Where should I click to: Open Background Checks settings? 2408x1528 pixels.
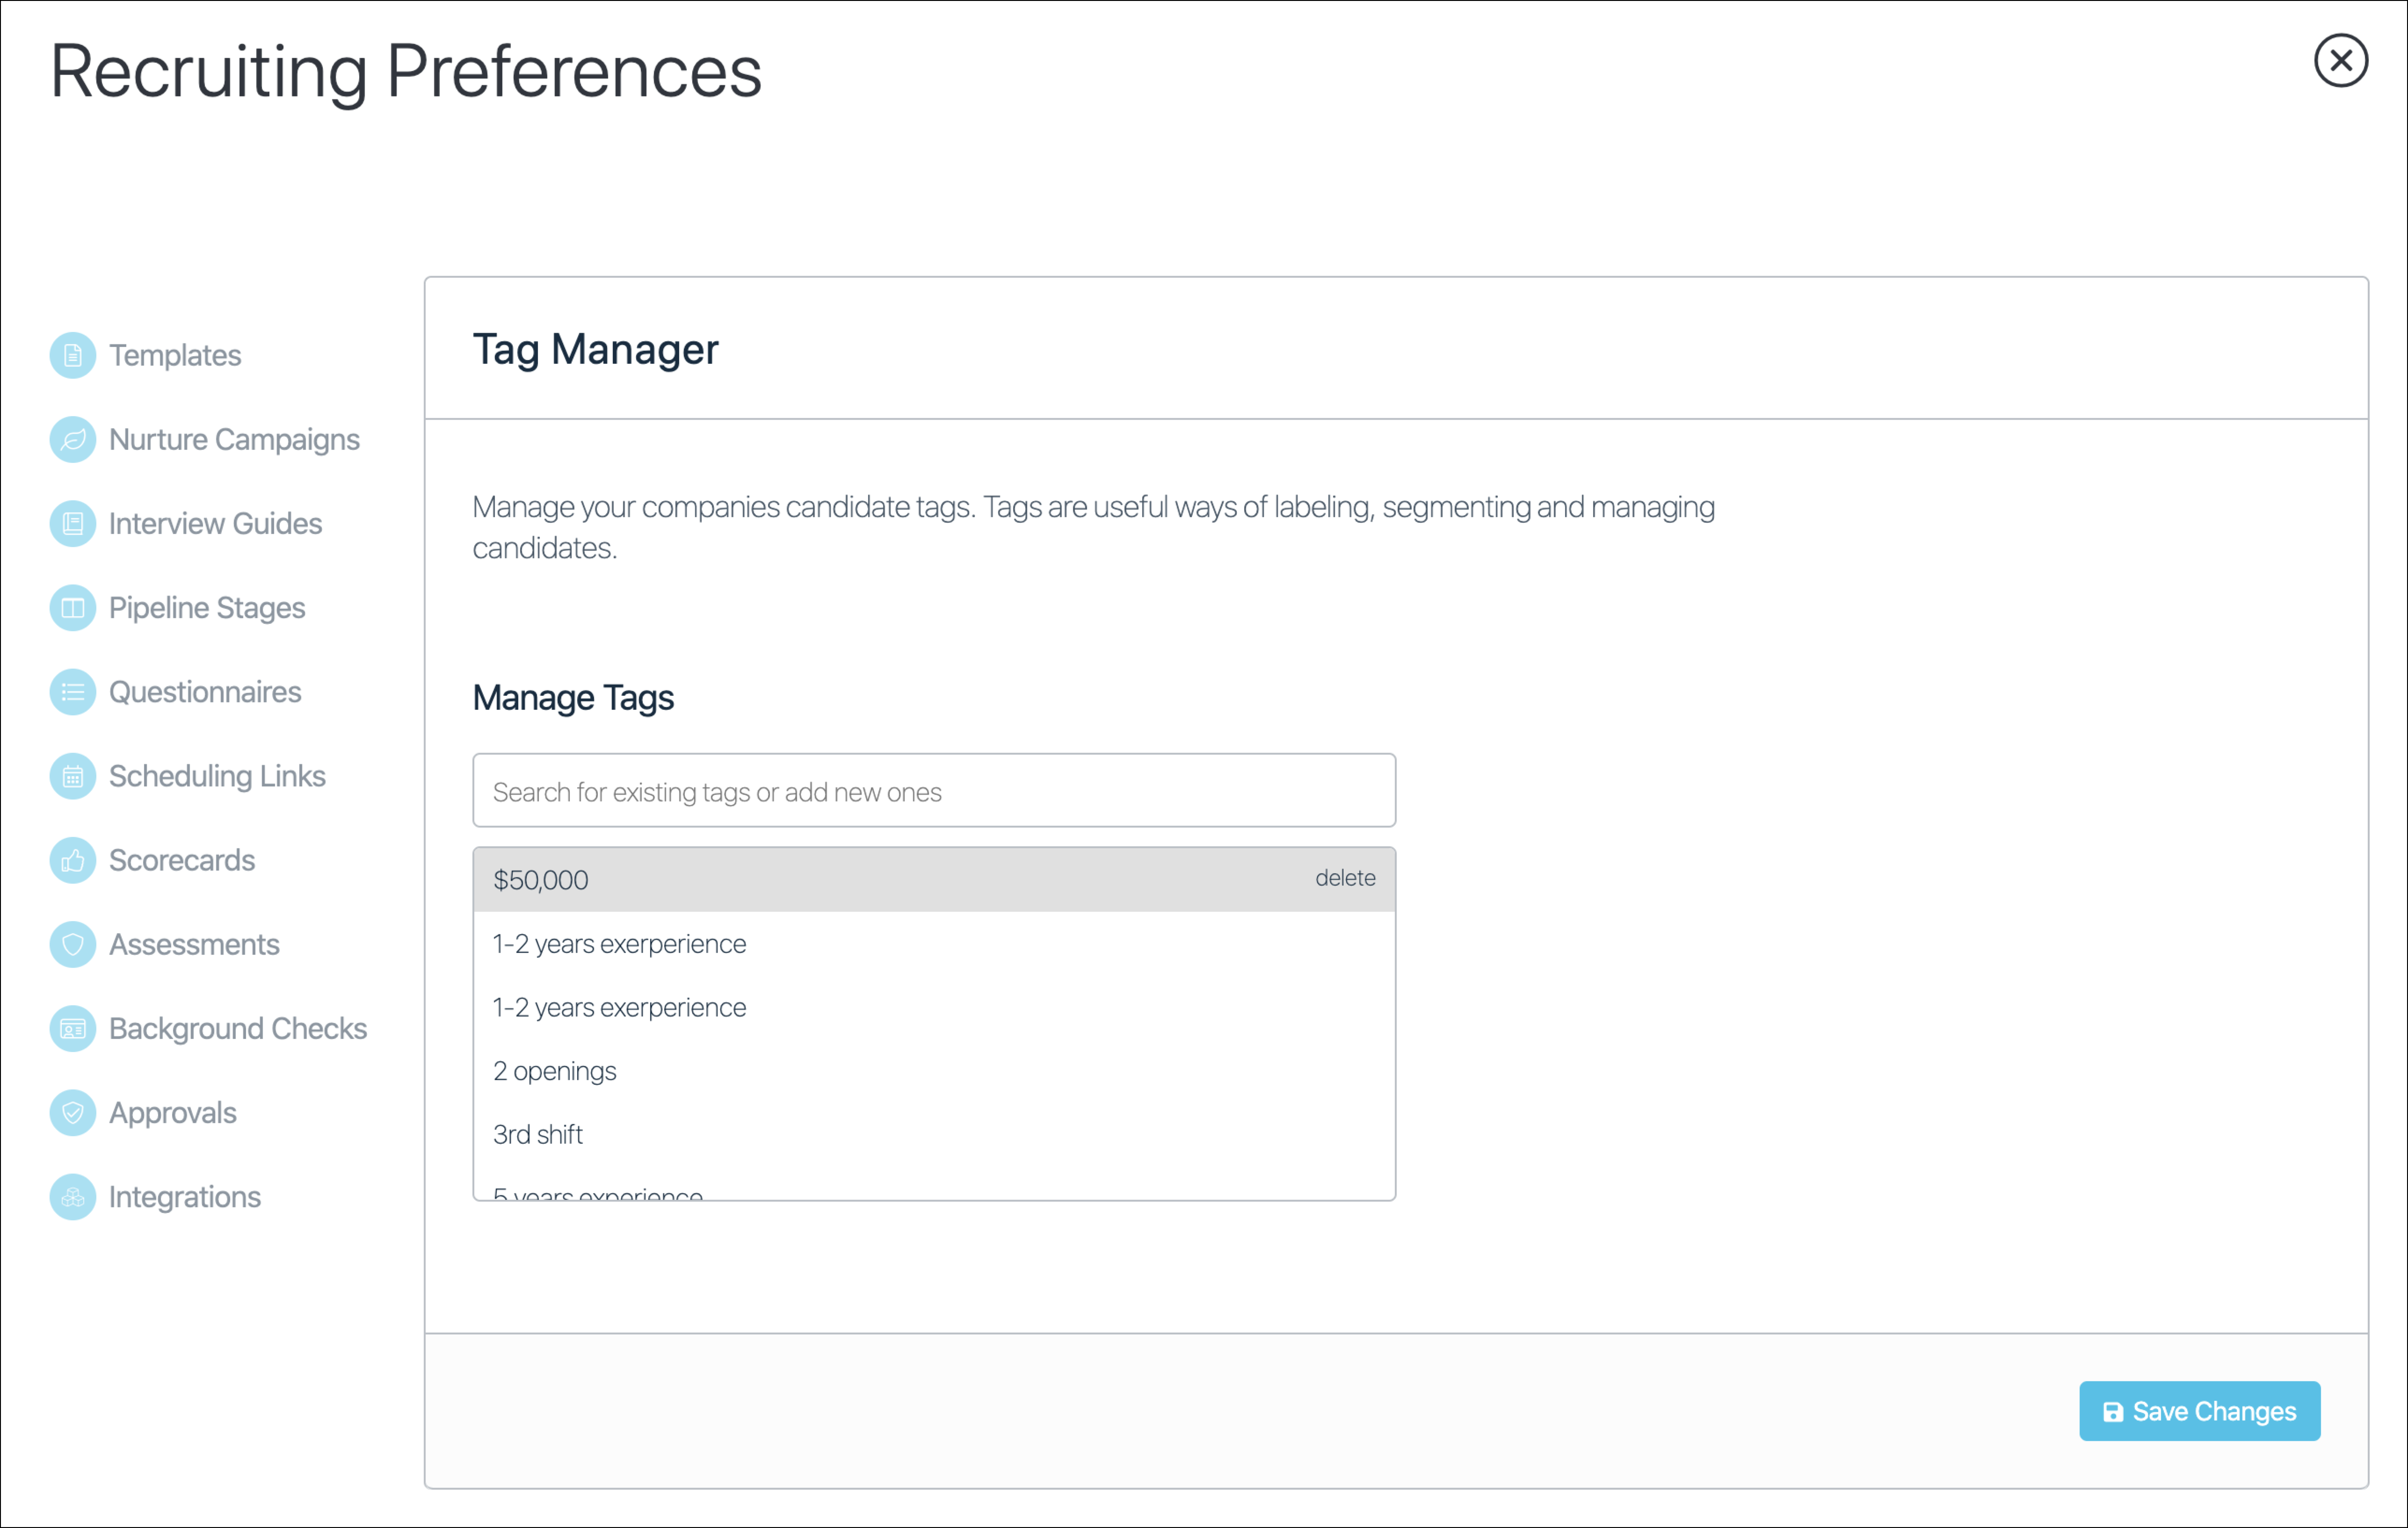click(238, 1028)
